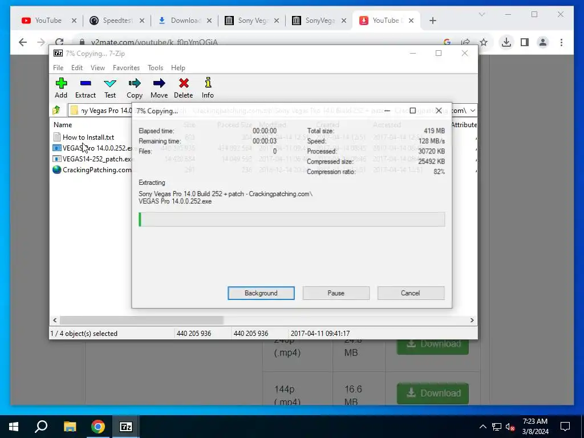Show hidden tray icons chevron
584x438 pixels.
[482, 427]
